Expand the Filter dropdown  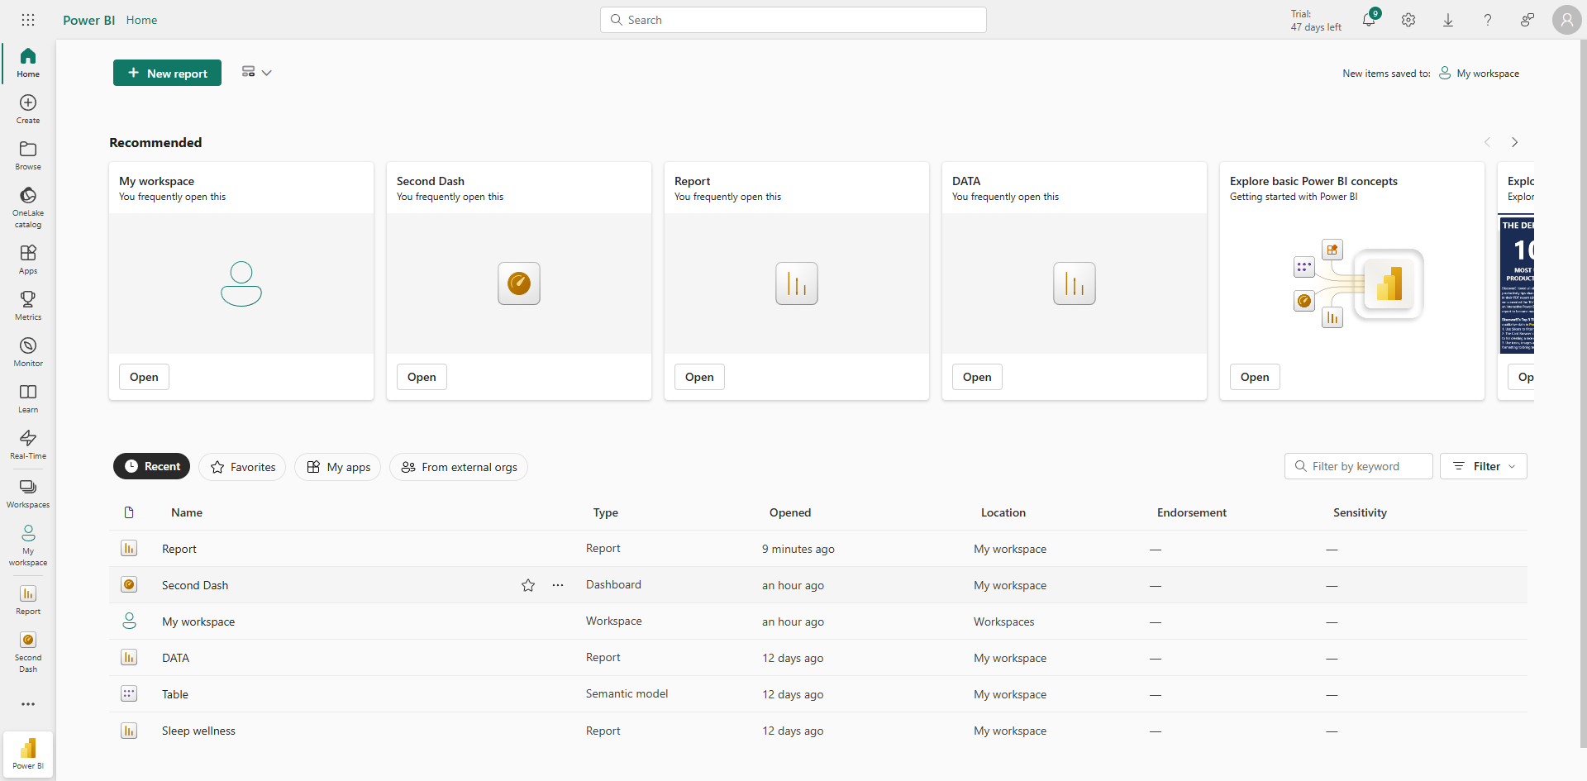[x=1484, y=466]
